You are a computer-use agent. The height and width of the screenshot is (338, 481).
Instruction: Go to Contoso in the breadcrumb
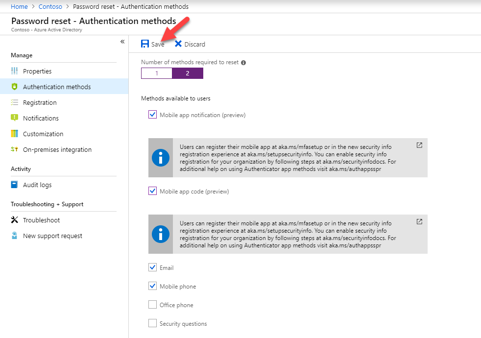(50, 6)
